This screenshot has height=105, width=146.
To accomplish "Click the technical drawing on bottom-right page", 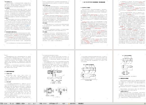I will pos(127,65).
